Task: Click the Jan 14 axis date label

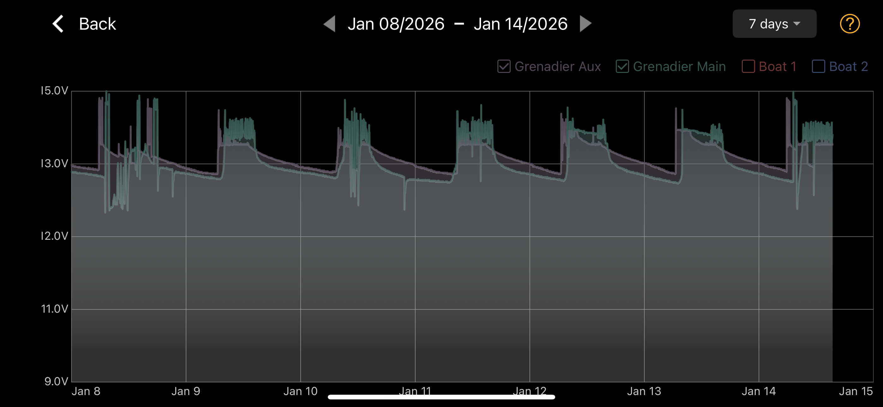Action: coord(758,391)
